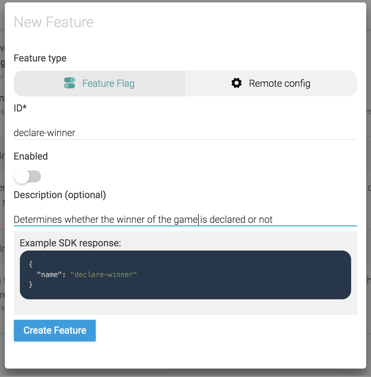371x377 pixels.
Task: Click the Feature Flag toggle icon
Action: pyautogui.click(x=70, y=83)
